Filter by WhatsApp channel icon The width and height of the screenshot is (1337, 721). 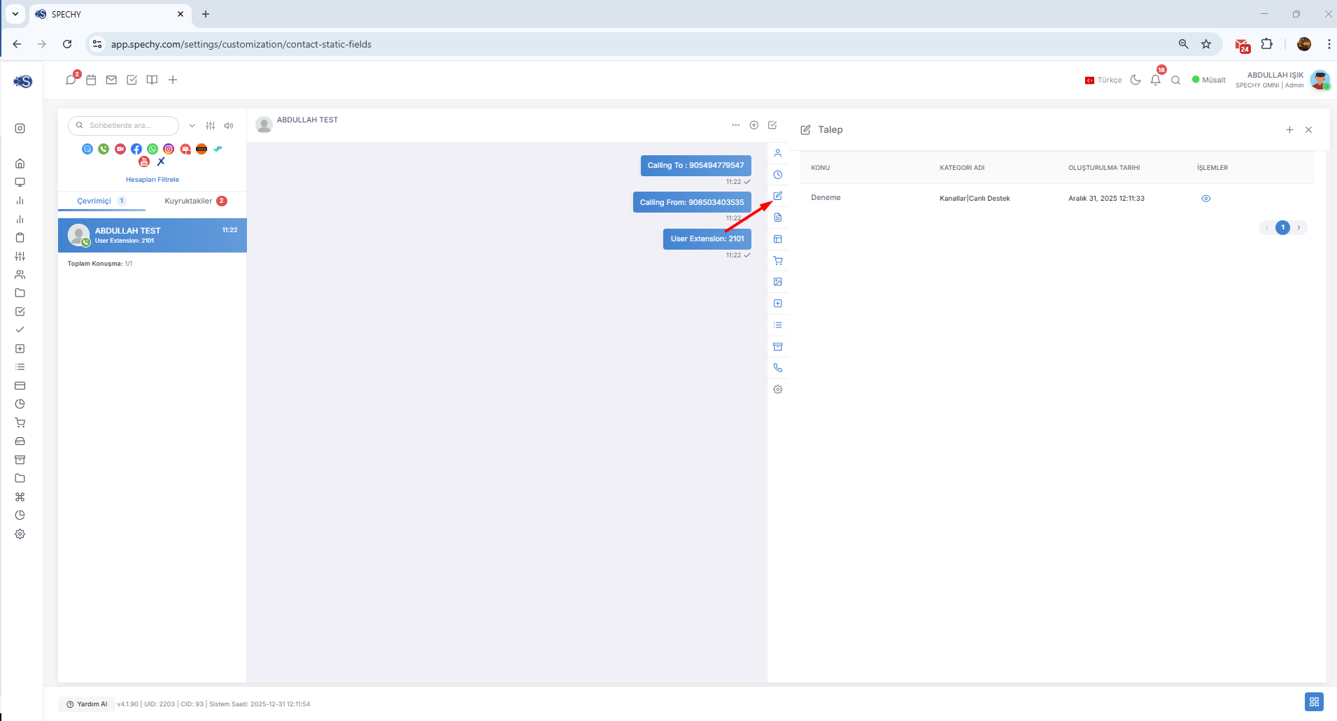click(153, 149)
